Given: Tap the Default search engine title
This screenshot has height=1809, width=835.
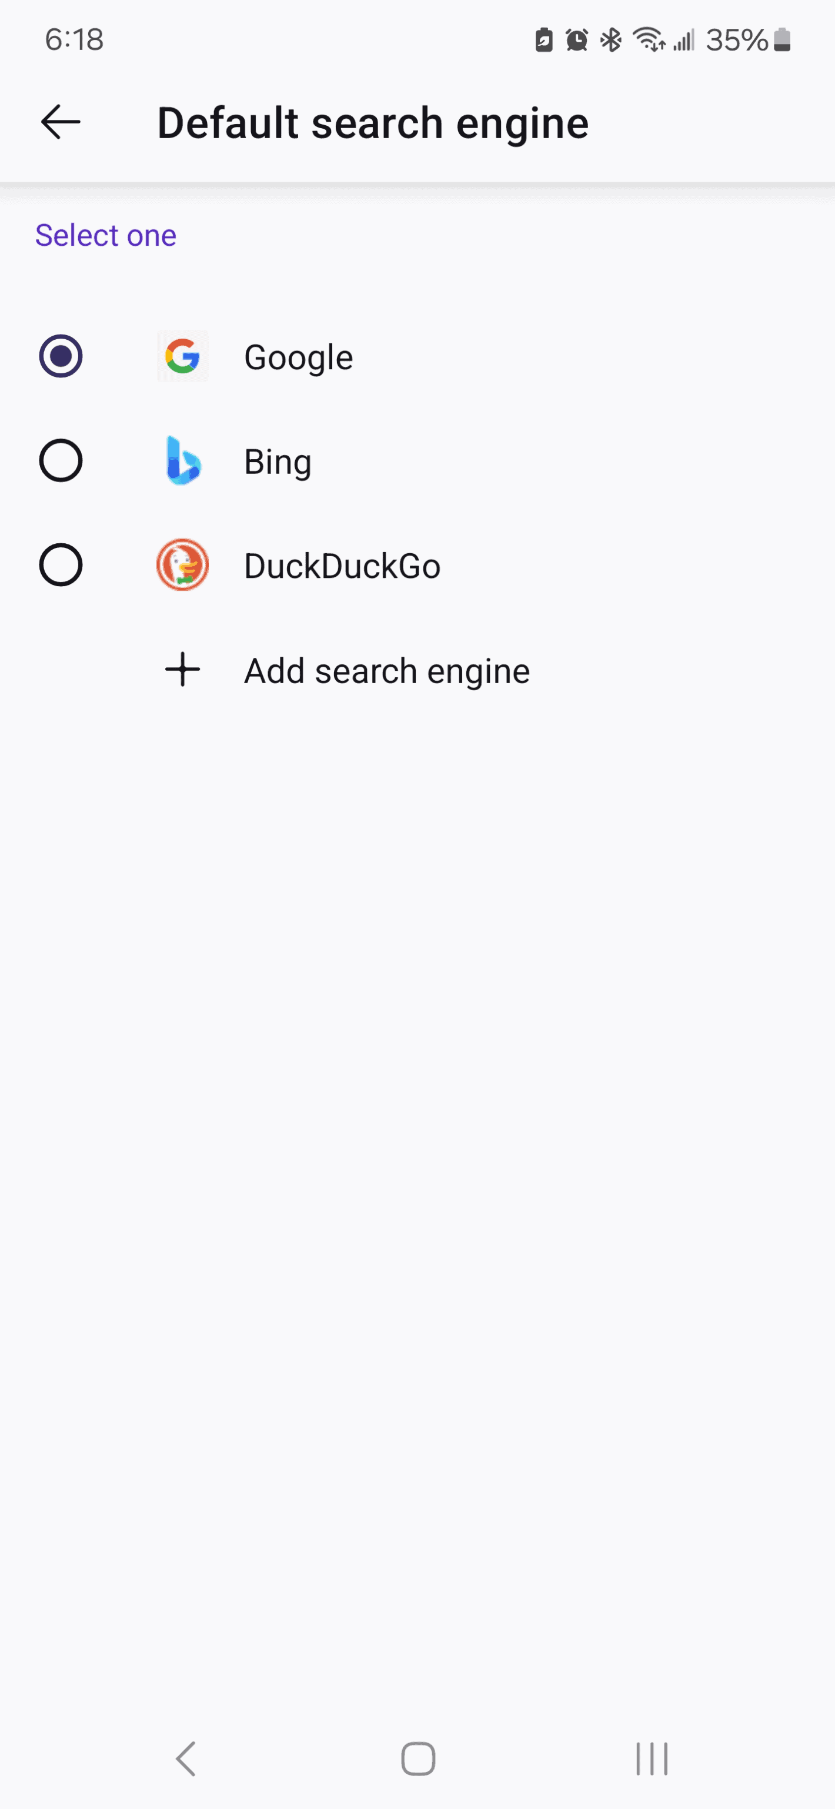Looking at the screenshot, I should [x=372, y=123].
